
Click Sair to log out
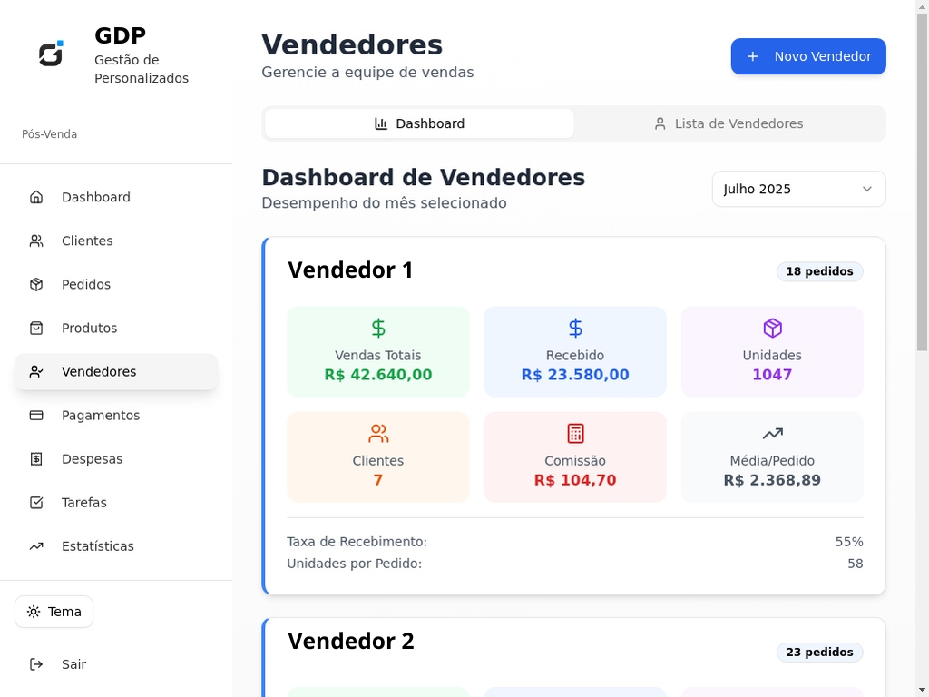pyautogui.click(x=116, y=664)
